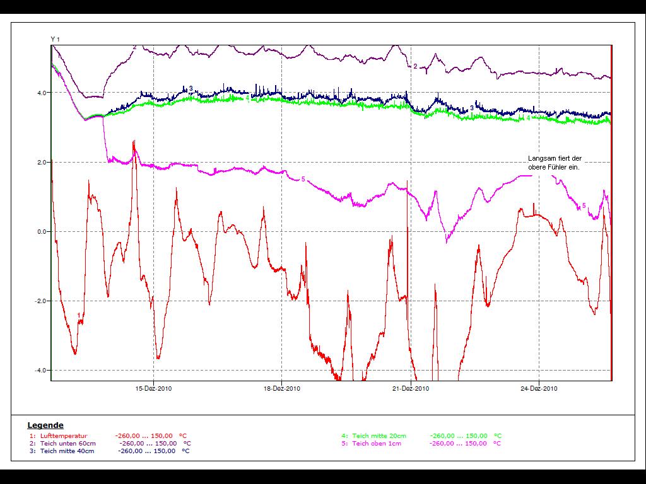Select legend entry 2 Teich unten 60cm
Screen dimensions: 646x484
tap(67, 443)
